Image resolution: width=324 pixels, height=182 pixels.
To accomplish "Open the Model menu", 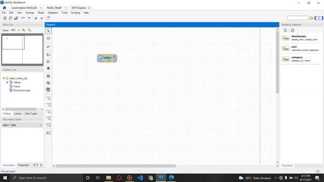I will [x=40, y=13].
